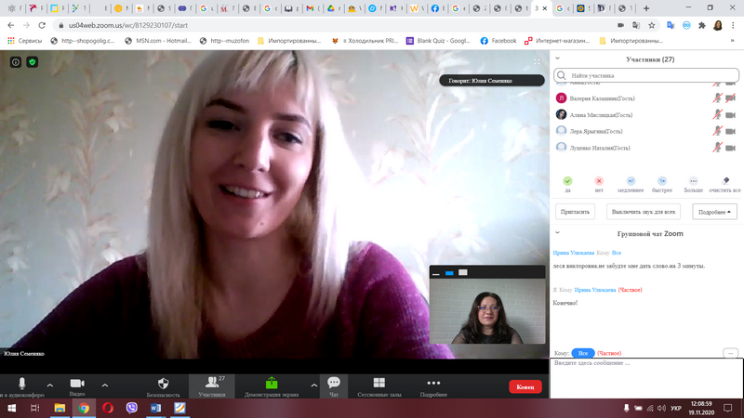Click the Пригласить button
The image size is (744, 418).
(575, 212)
